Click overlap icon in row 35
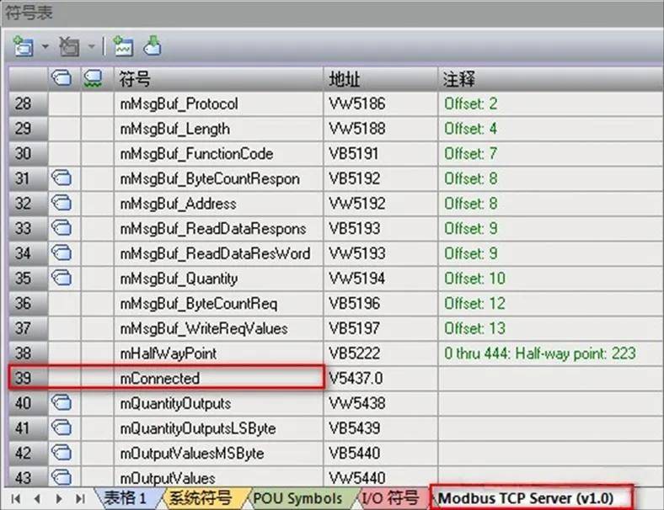The width and height of the screenshot is (664, 510). pos(62,278)
